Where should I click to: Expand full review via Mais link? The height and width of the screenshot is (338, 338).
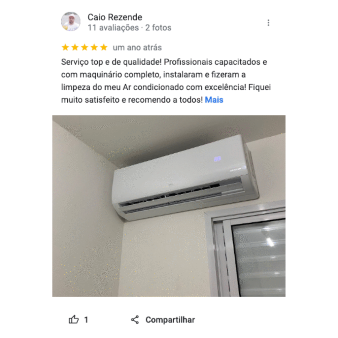214,100
